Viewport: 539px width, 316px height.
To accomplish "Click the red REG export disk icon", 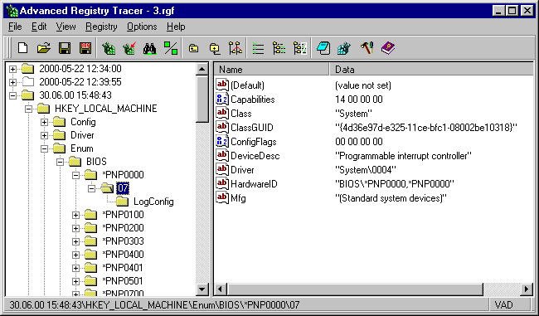I will click(x=85, y=48).
